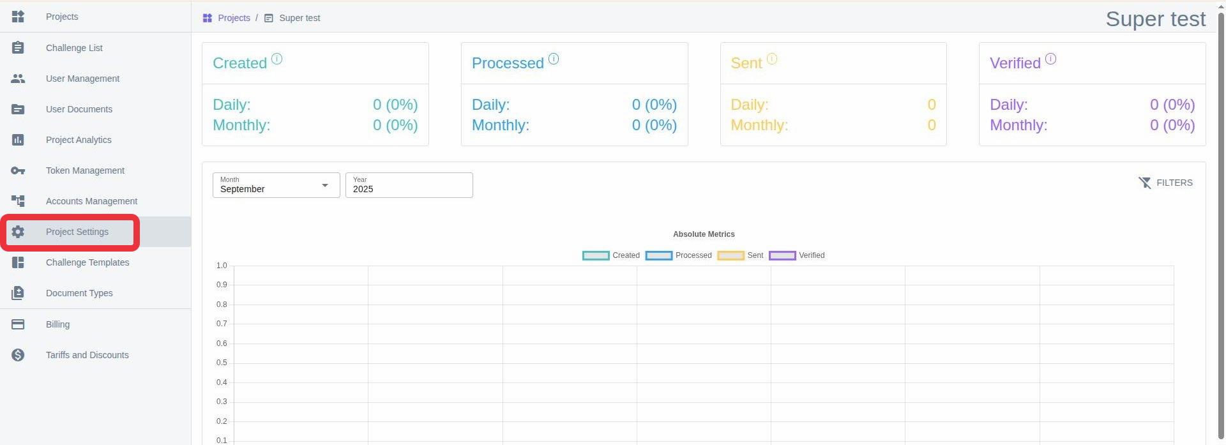Open the FILTERS panel
Screen dimensions: 1226x445
(1165, 183)
